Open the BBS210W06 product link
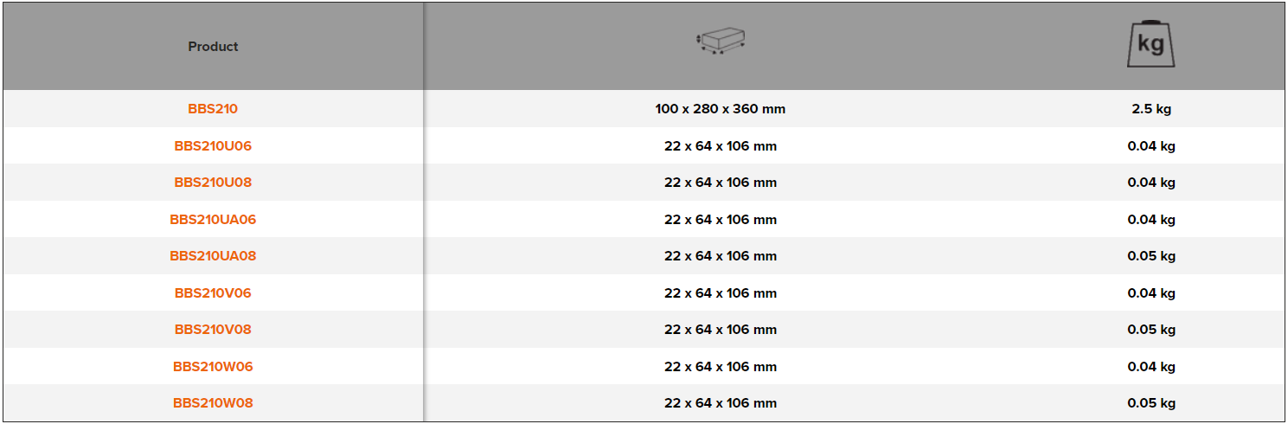This screenshot has height=424, width=1288. (213, 367)
